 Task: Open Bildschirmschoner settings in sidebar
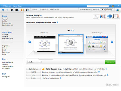click(x=8, y=39)
